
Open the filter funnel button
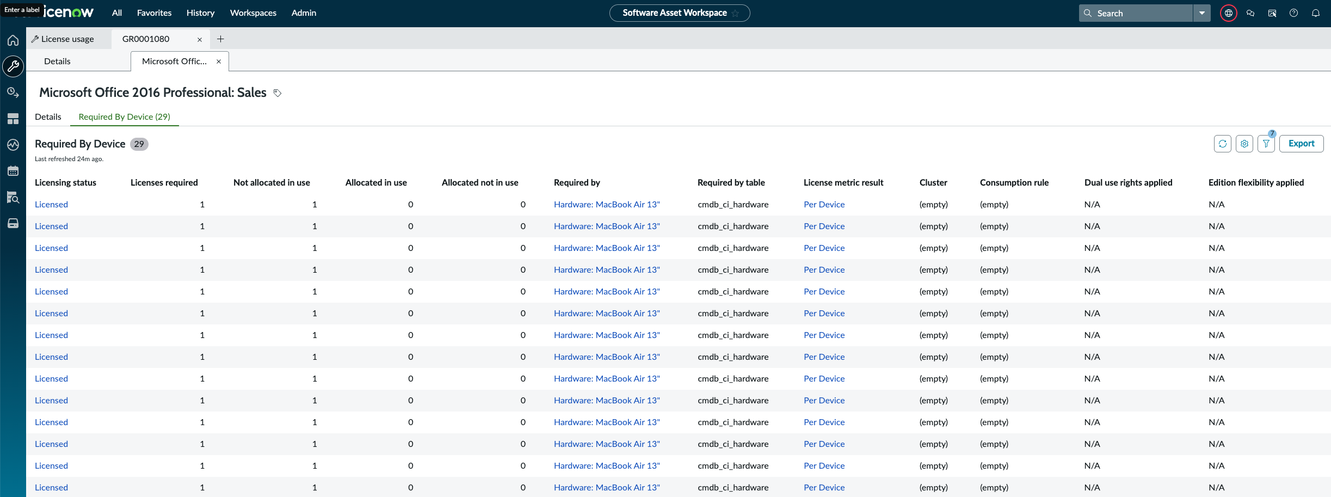[x=1266, y=144]
